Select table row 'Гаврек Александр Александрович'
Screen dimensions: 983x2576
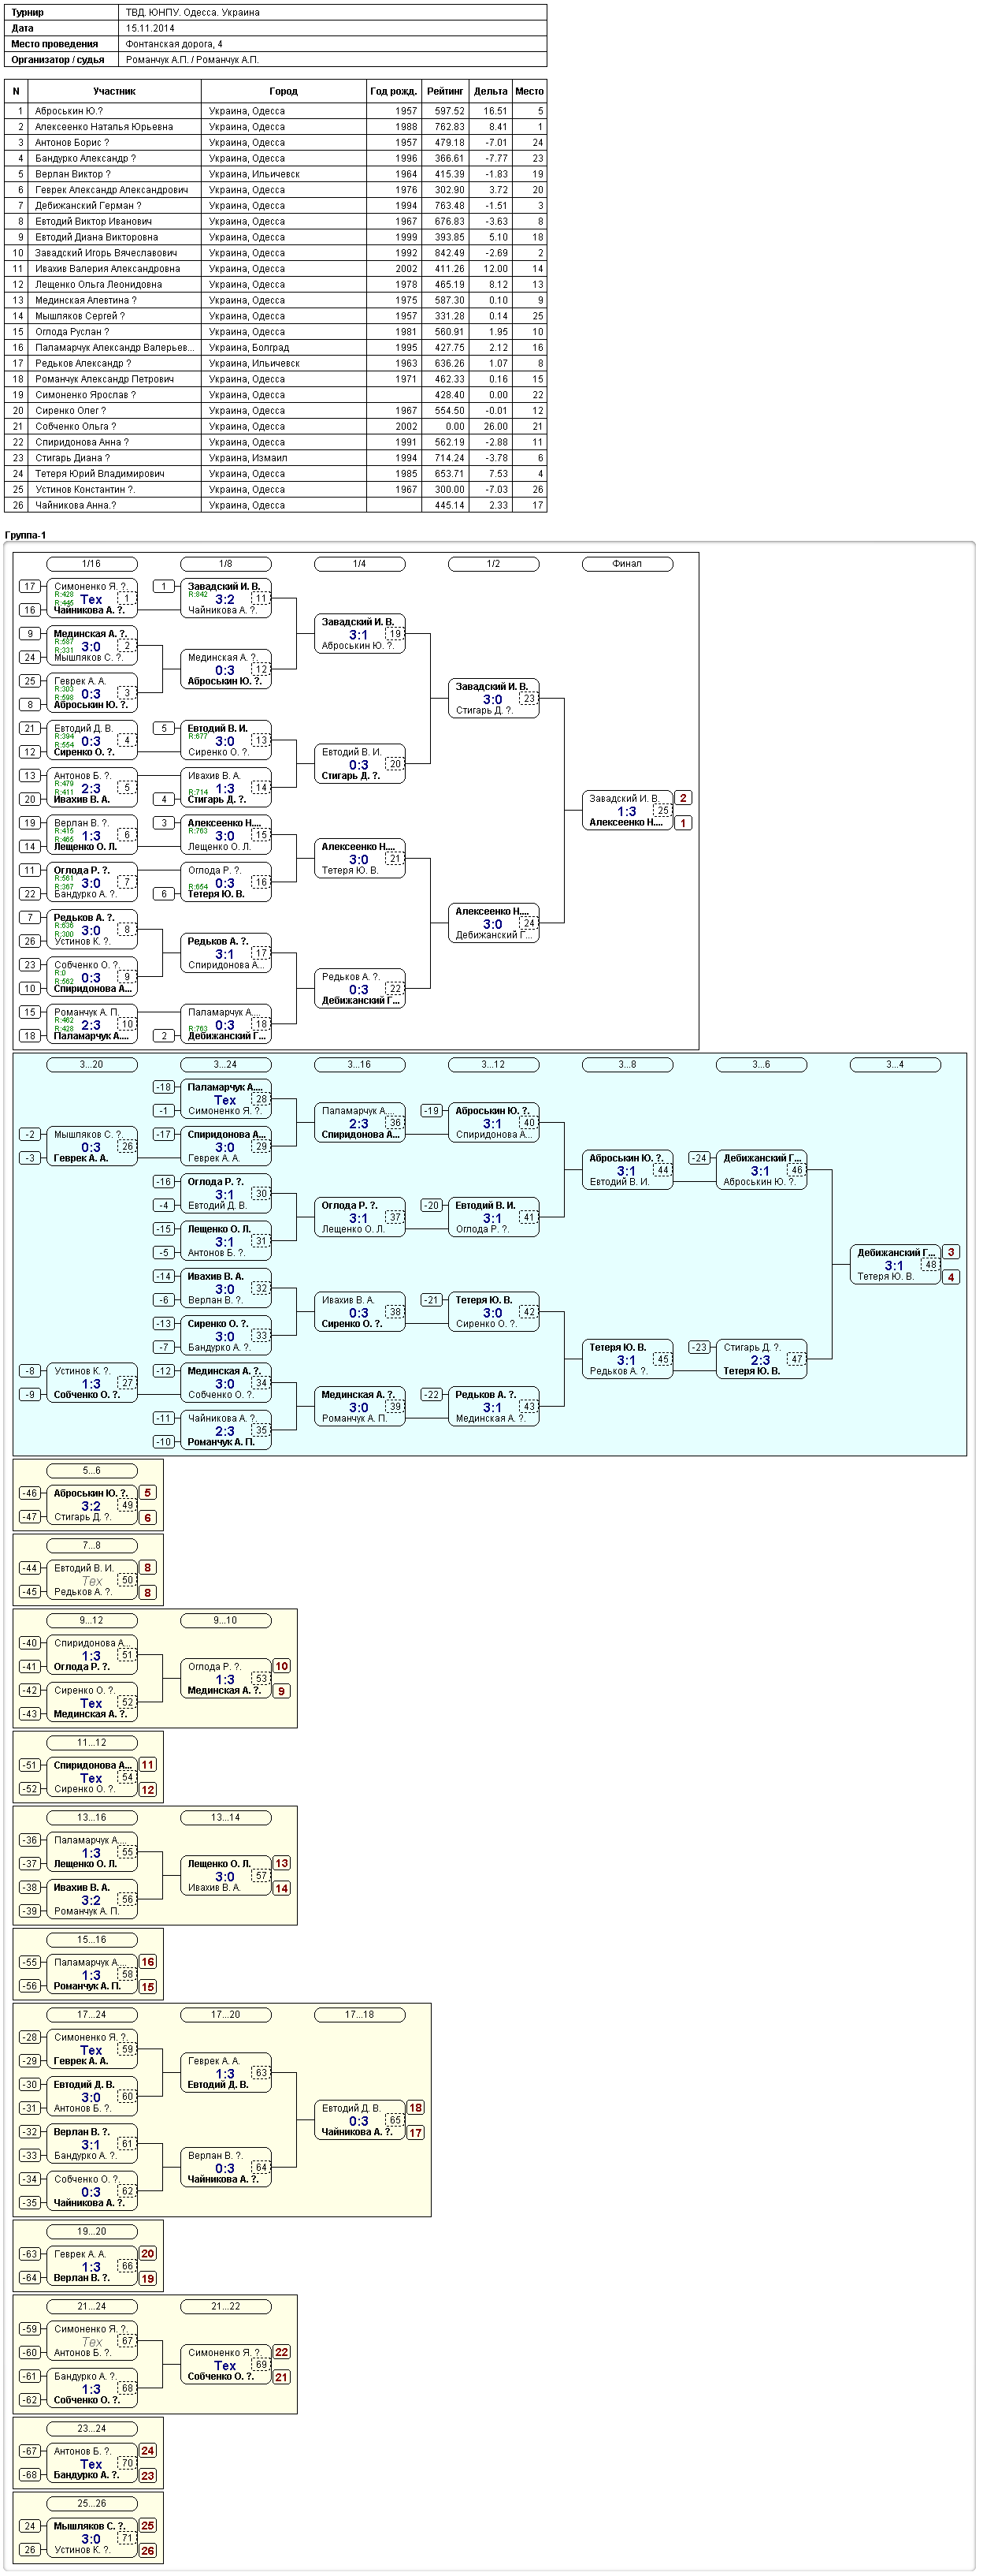[x=276, y=190]
